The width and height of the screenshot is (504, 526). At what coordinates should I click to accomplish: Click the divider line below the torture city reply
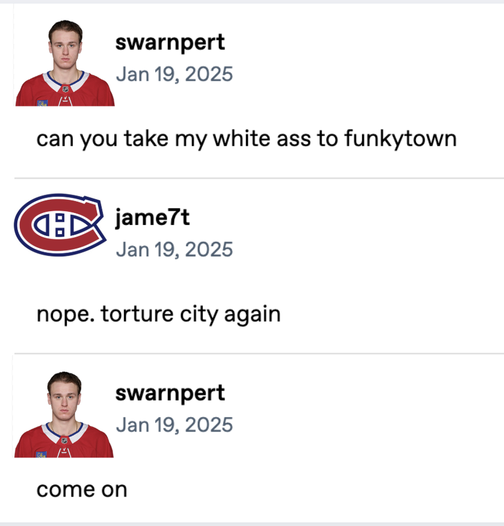click(x=259, y=353)
